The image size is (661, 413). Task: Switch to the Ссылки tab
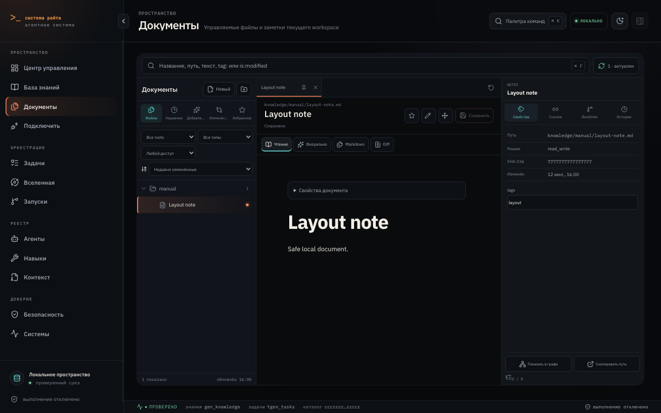(555, 112)
